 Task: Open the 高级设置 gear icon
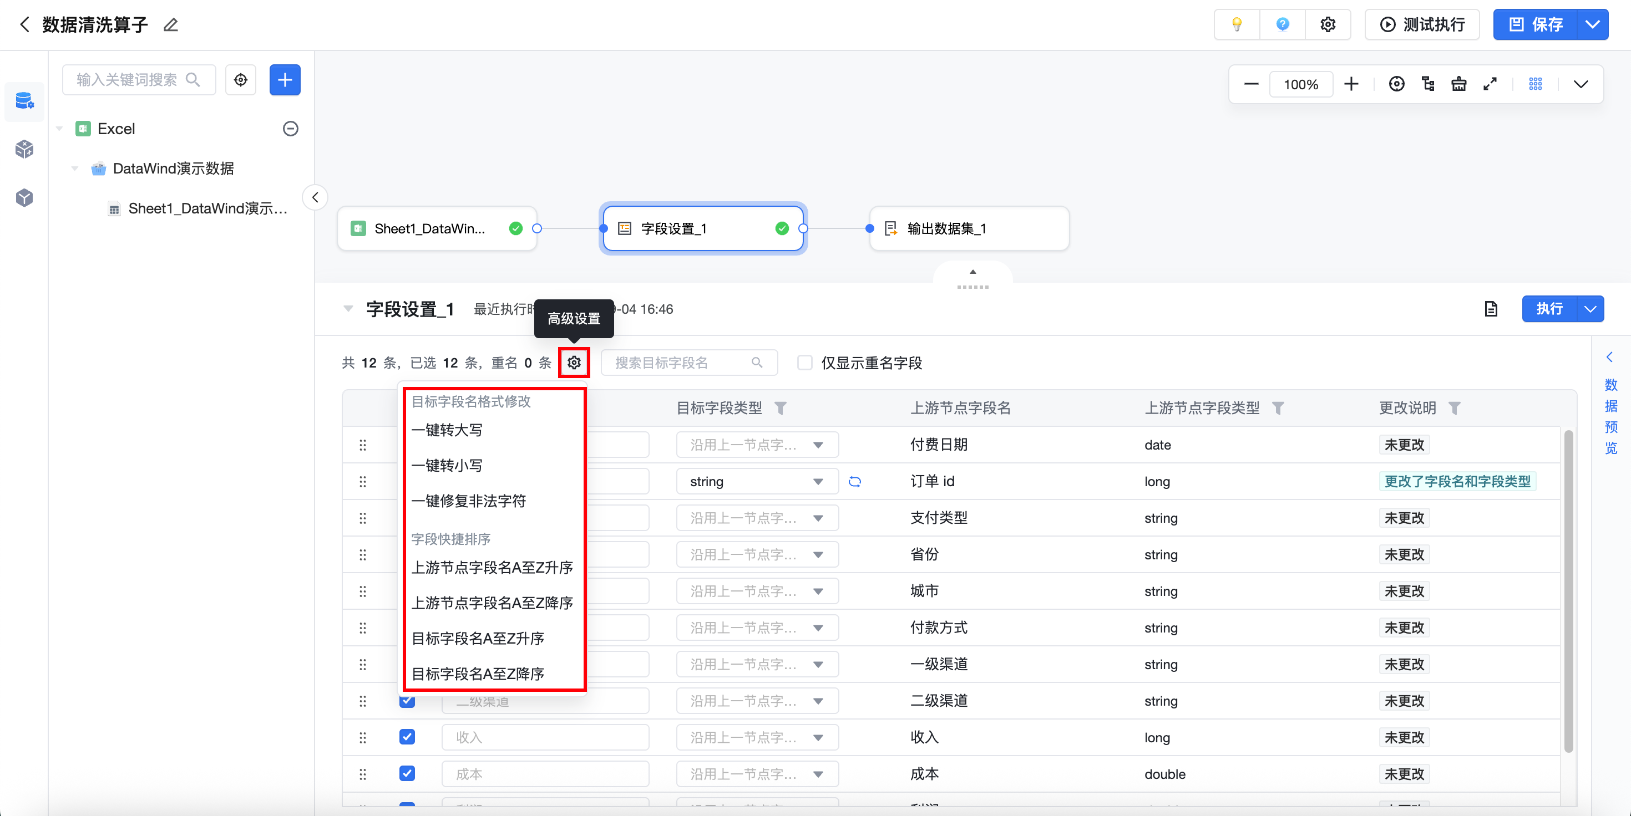click(x=574, y=363)
